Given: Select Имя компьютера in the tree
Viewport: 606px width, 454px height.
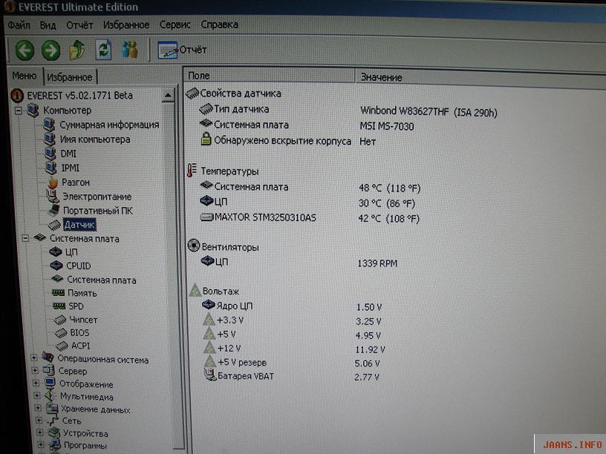Looking at the screenshot, I should pos(95,139).
